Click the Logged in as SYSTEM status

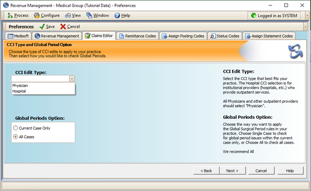click(x=274, y=15)
